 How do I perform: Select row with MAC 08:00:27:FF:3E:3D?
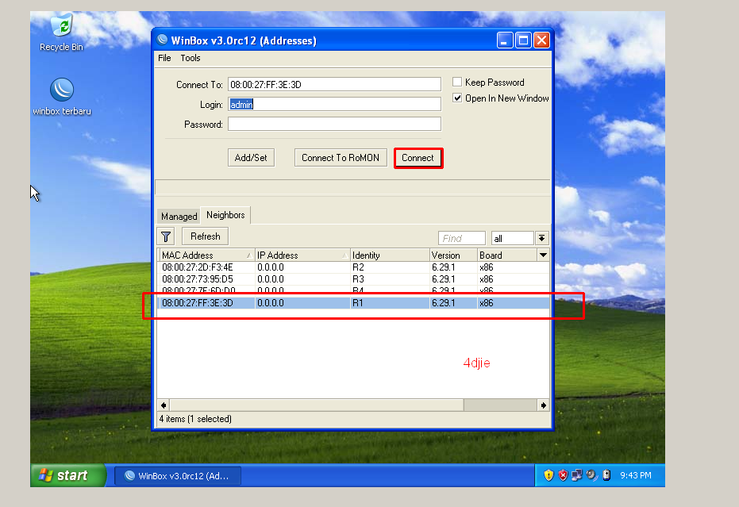(x=353, y=303)
